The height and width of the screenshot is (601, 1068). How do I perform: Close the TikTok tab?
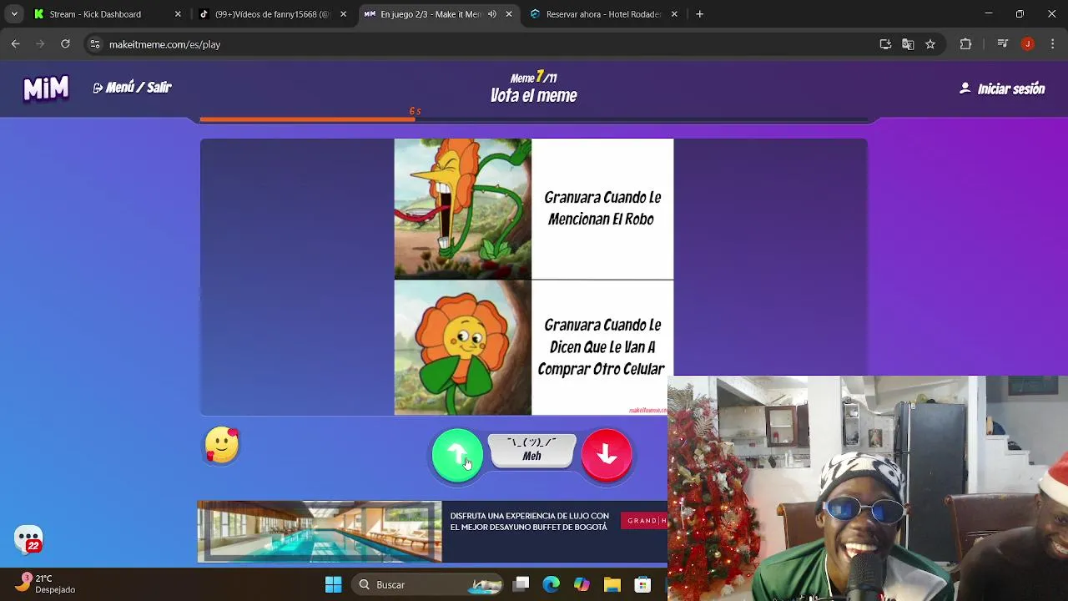tap(343, 14)
